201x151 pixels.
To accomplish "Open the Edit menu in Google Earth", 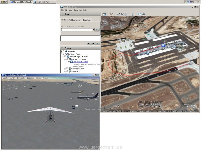I will [x=66, y=10].
